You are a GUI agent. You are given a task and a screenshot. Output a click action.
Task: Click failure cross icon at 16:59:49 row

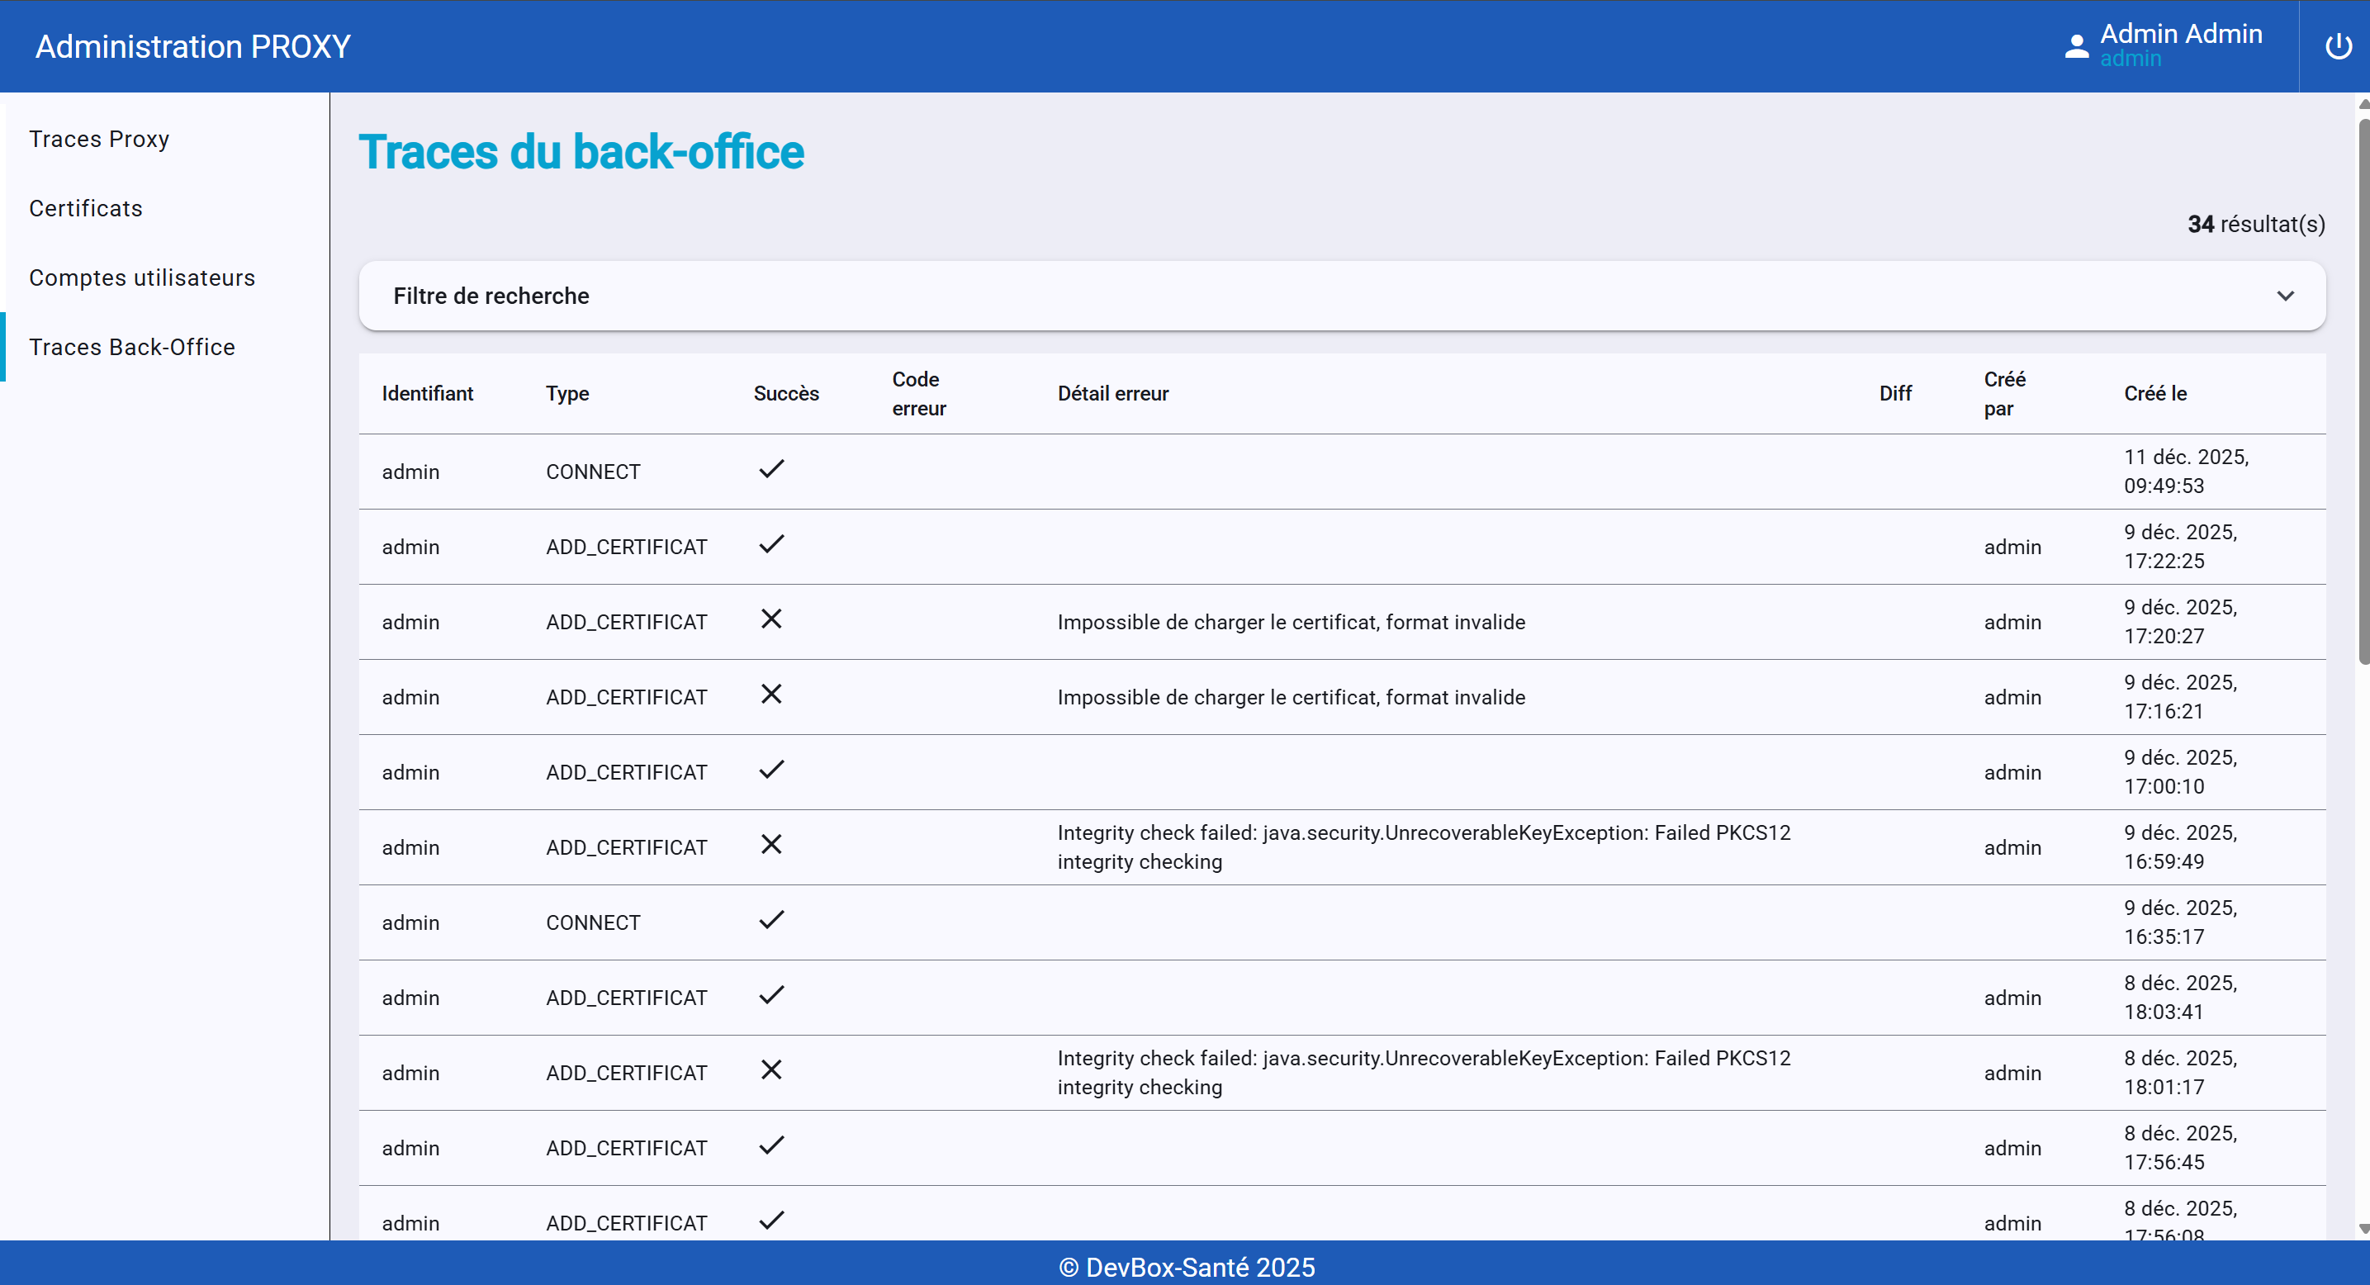(771, 844)
